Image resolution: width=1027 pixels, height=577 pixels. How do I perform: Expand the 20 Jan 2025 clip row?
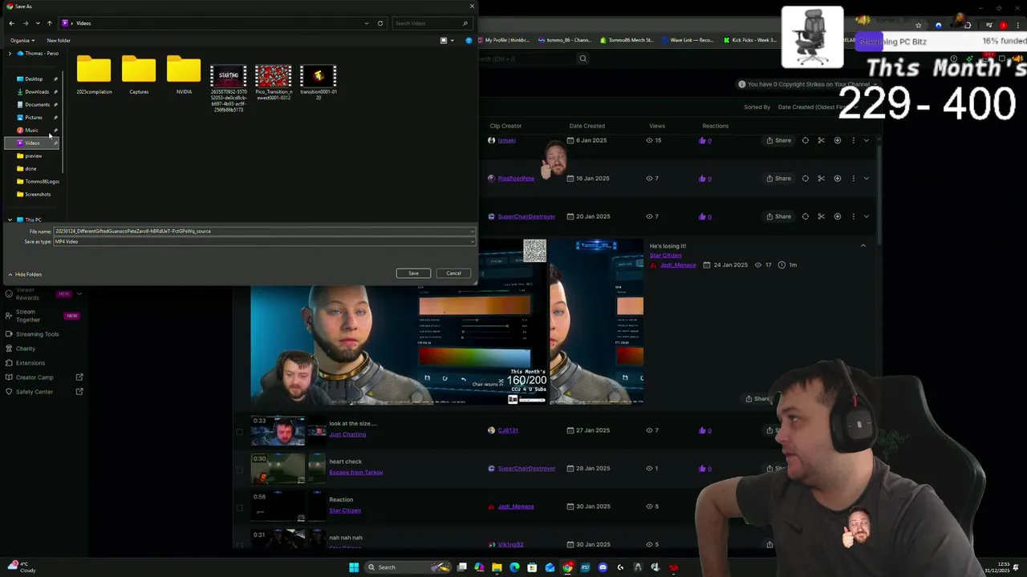tap(866, 216)
